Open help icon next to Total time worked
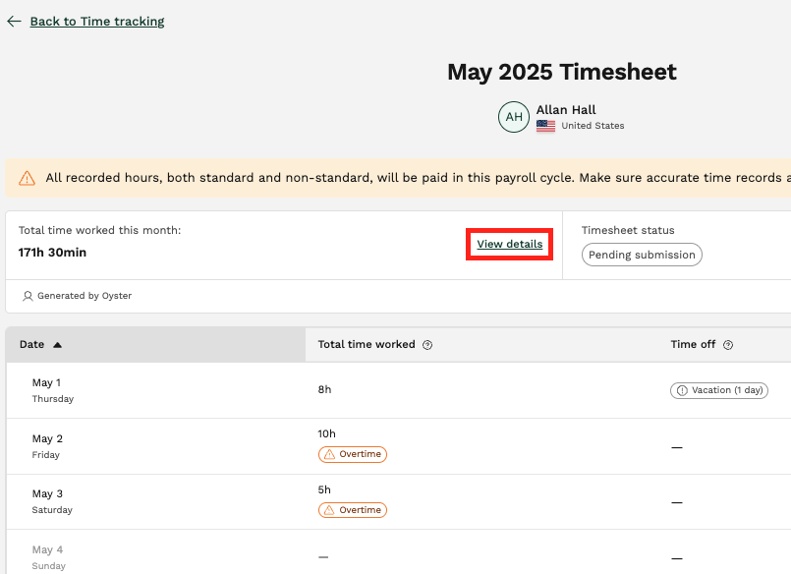Image resolution: width=791 pixels, height=574 pixels. [427, 345]
